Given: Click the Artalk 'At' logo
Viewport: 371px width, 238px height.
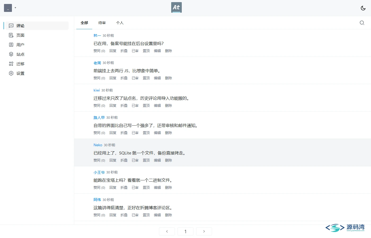Looking at the screenshot, I should pos(176,7).
